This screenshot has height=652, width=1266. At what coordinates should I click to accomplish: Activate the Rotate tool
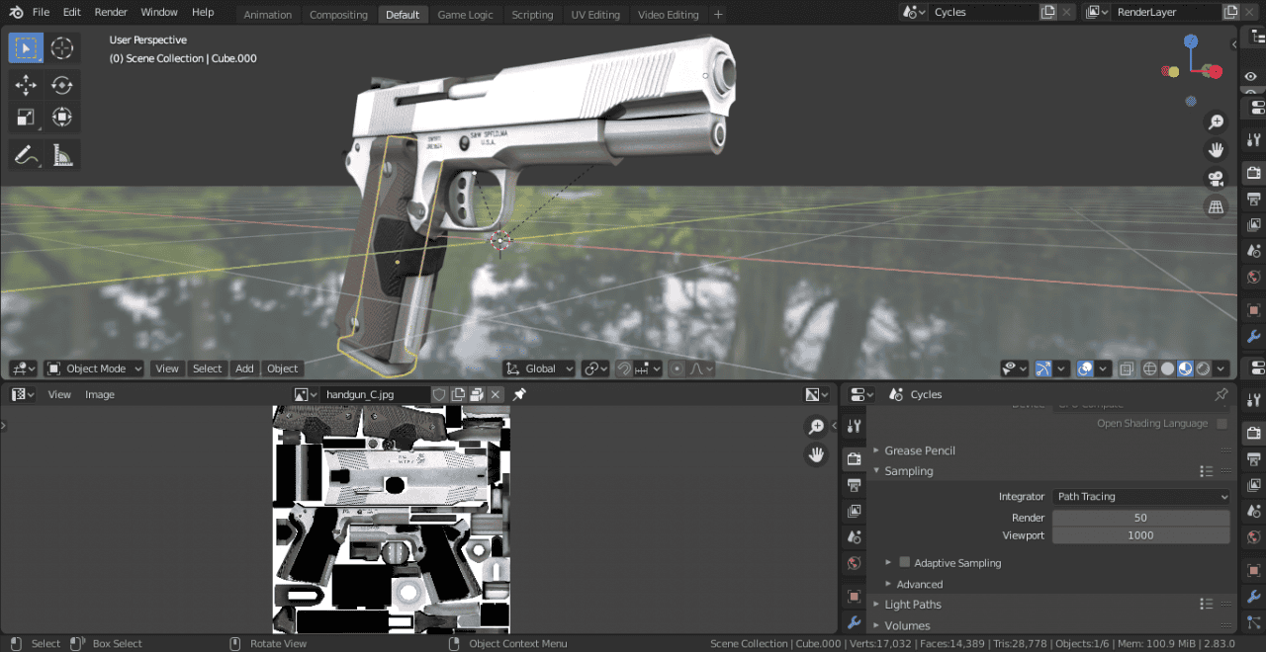point(61,85)
